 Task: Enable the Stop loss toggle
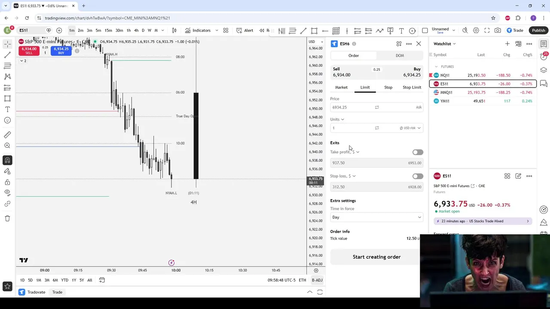[x=418, y=176]
